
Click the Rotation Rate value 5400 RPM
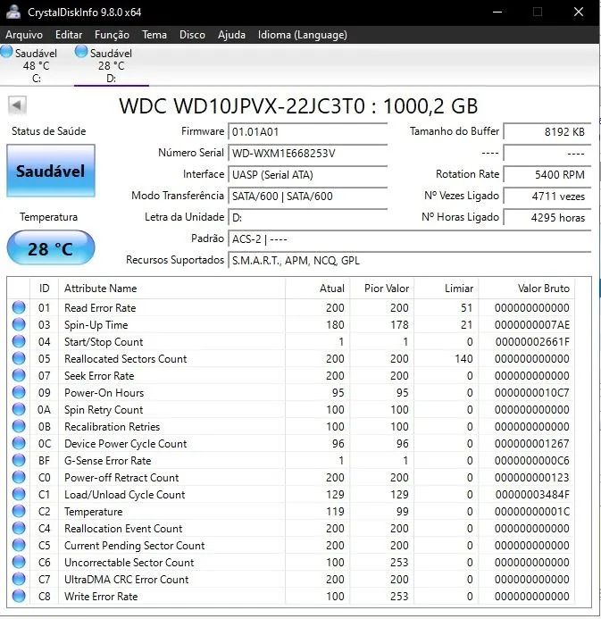(547, 174)
